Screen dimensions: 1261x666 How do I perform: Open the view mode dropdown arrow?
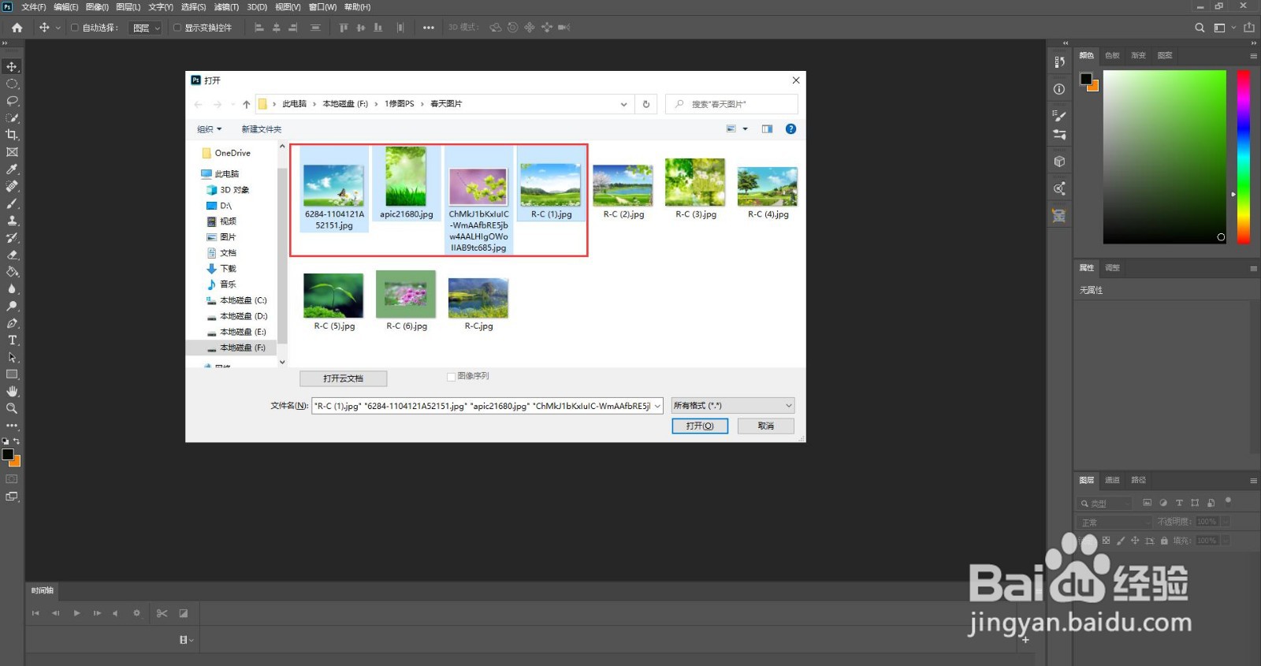[745, 128]
